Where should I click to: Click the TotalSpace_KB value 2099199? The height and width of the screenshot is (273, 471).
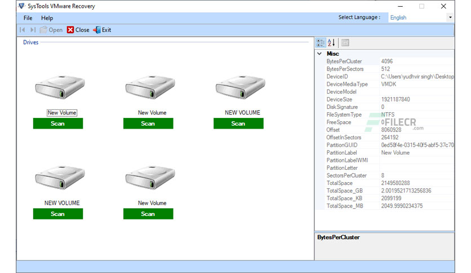391,199
